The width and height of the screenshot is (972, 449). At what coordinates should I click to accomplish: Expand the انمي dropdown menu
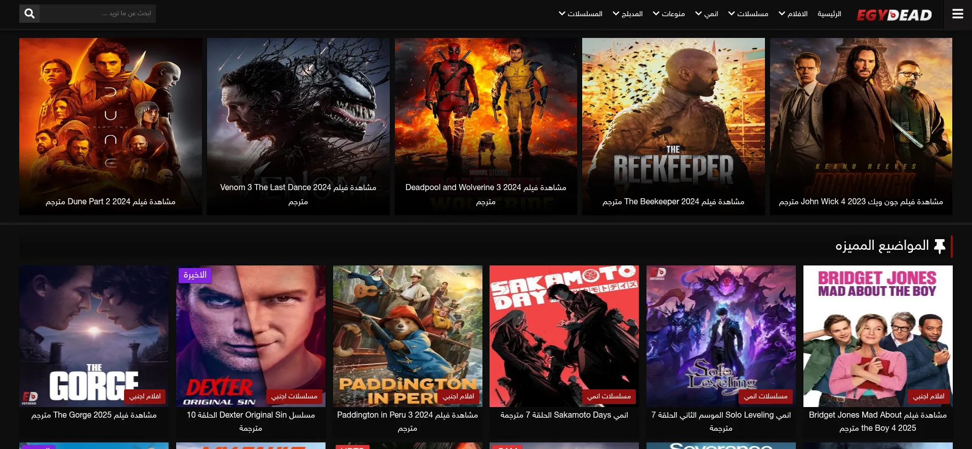706,14
